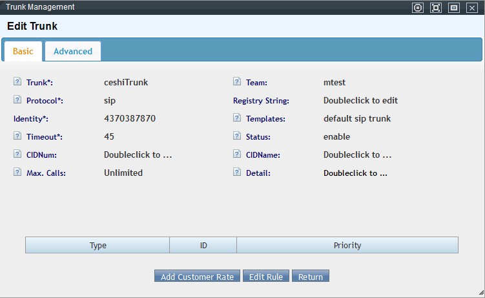Click the Return button
The width and height of the screenshot is (485, 298).
click(x=311, y=277)
